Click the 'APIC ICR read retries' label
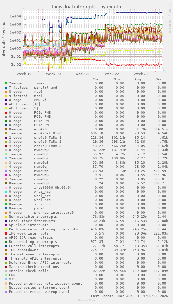Screen dimensions: 173x304 coord(31,238)
